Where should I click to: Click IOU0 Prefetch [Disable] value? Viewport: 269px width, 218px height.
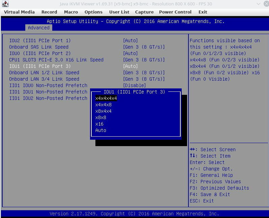coord(134,85)
